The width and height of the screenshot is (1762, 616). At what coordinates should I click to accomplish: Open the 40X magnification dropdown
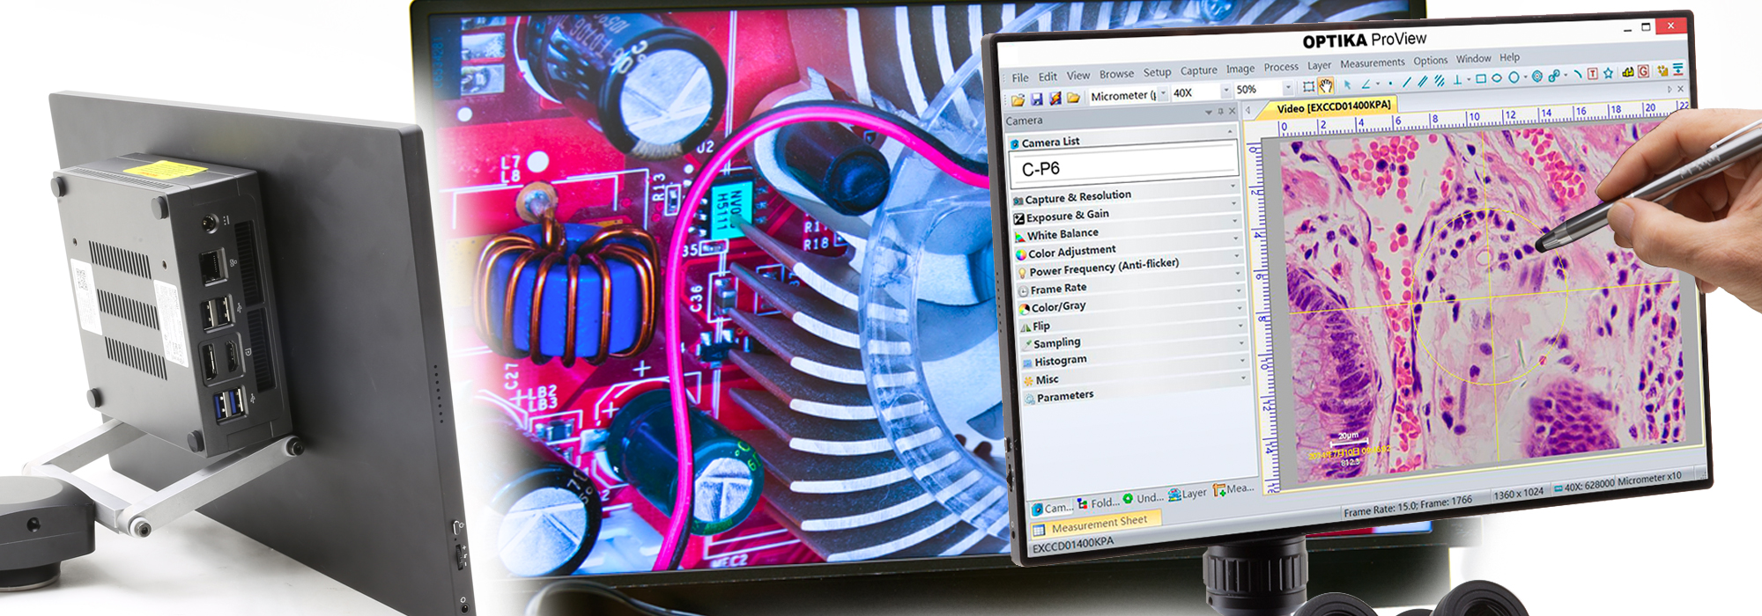tap(1225, 91)
